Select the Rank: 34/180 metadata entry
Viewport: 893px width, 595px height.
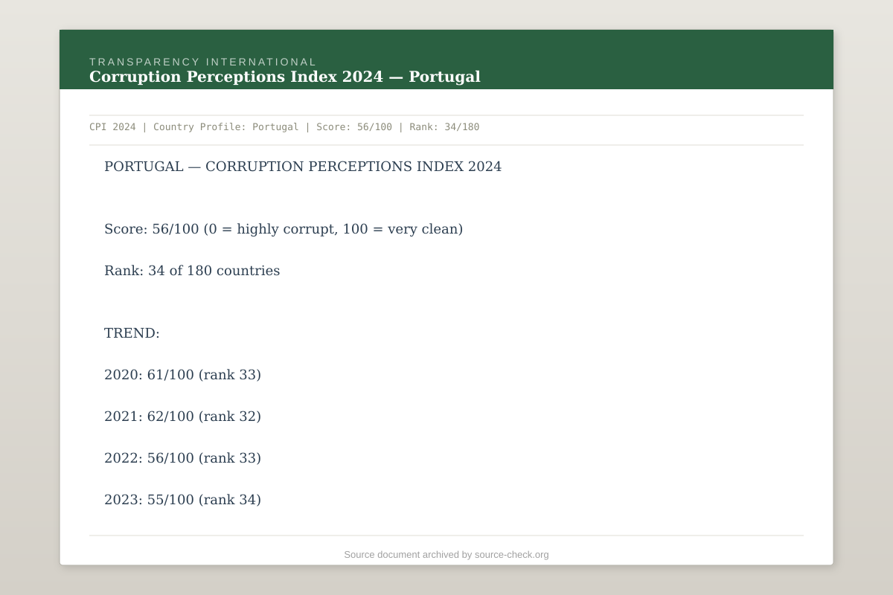pos(444,126)
